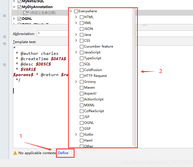This screenshot has width=193, height=167.
Task: Check the Java context checkbox
Action: pyautogui.click(x=82, y=35)
